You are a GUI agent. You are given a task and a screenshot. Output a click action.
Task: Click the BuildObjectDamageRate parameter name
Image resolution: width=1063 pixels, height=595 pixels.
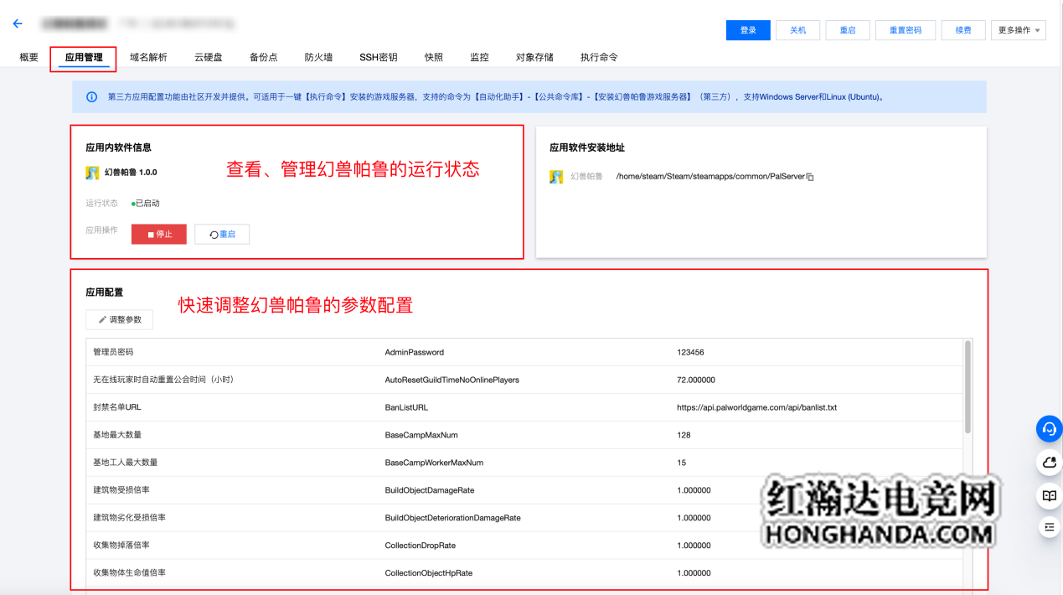(430, 490)
